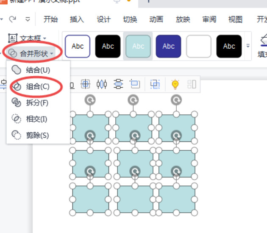267x233 pixels.
Task: Click the align center icon in floating toolbar
Action: pos(85,84)
